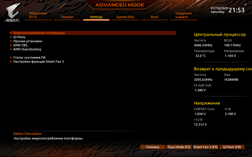Open the Избранное (F11) tab

[x=38, y=15]
